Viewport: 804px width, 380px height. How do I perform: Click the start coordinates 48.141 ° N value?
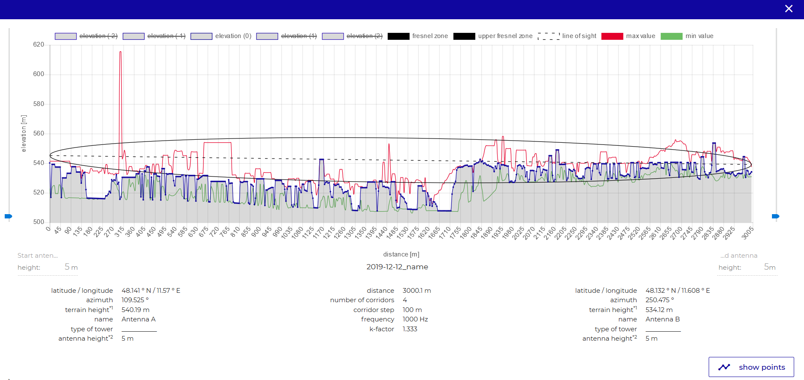(x=151, y=291)
